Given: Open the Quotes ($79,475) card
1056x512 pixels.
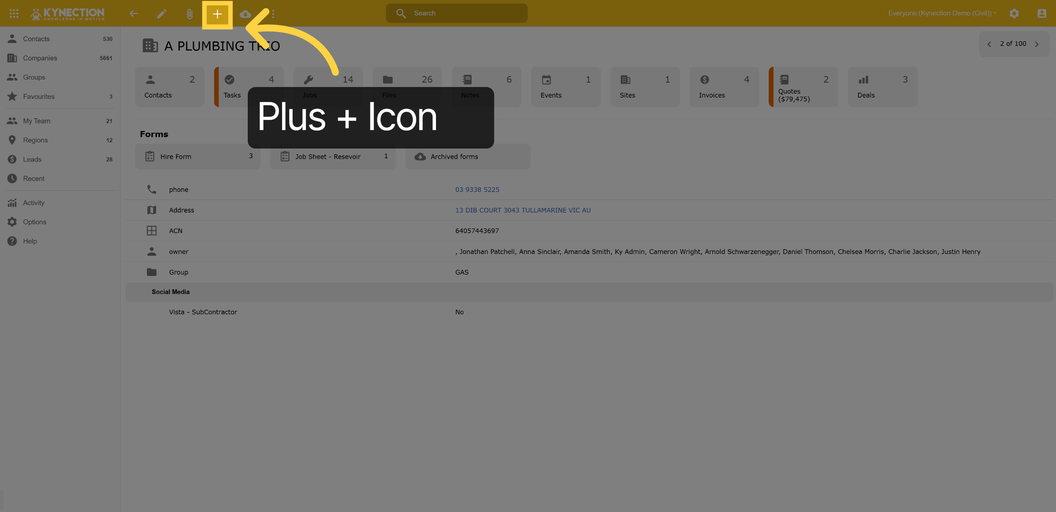Looking at the screenshot, I should [x=803, y=87].
